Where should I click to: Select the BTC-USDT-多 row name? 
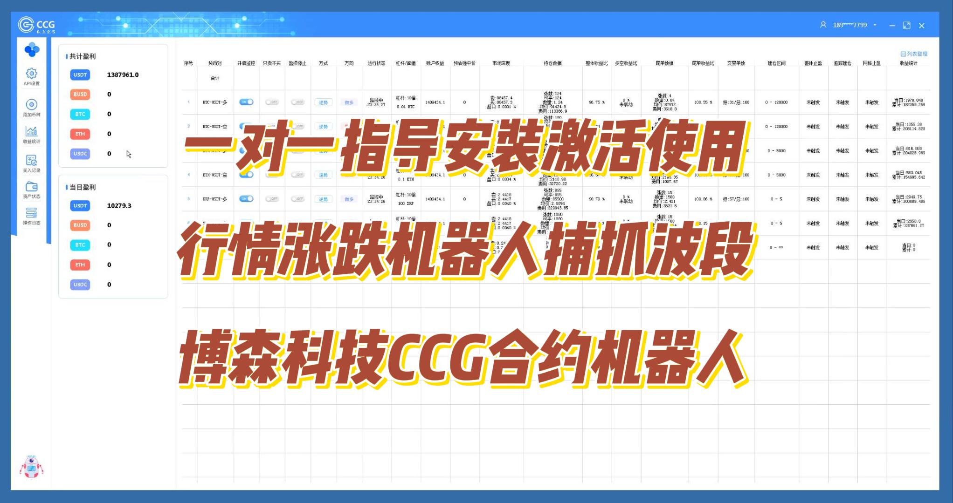pos(215,102)
